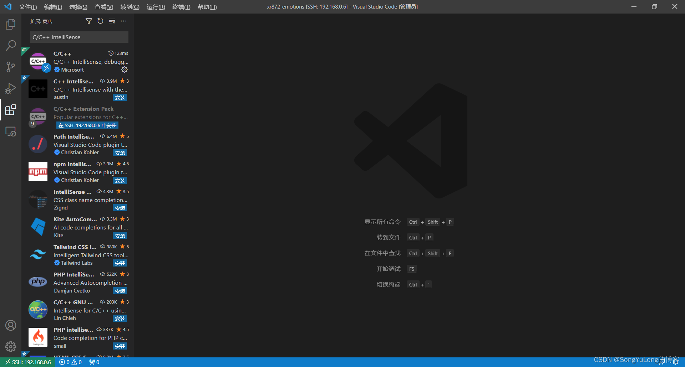
Task: Open the 运行(R) menu
Action: (x=156, y=7)
